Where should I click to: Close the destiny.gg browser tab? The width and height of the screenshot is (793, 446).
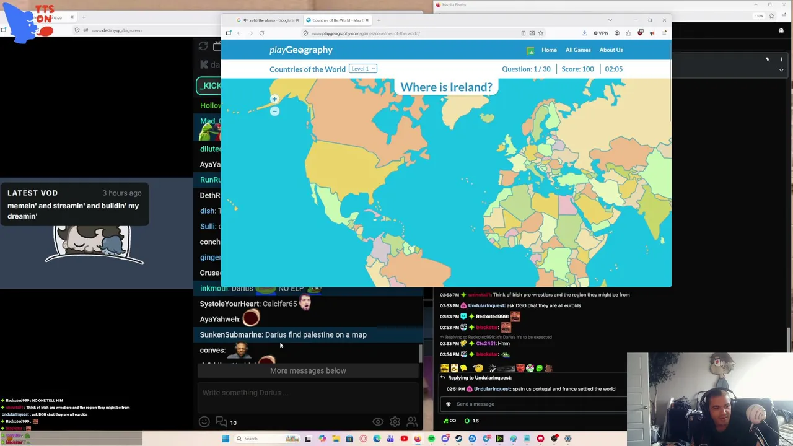coord(72,17)
